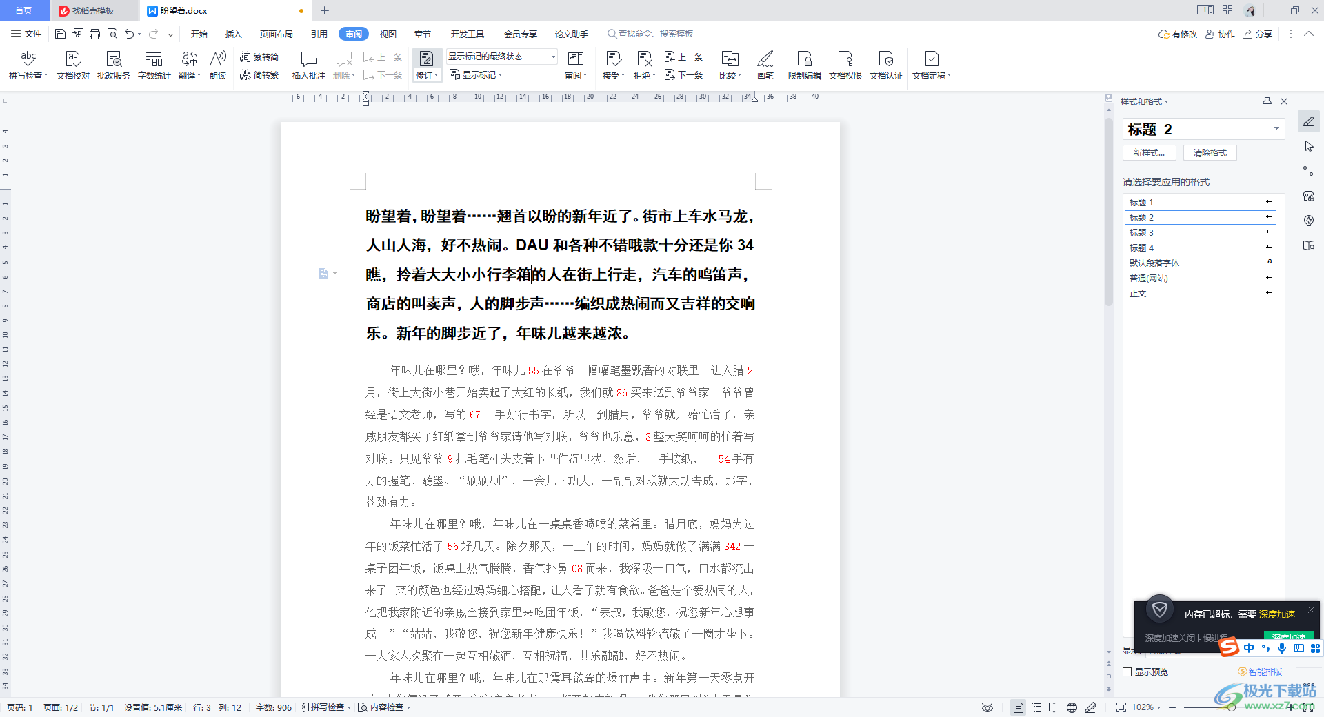1324x717 pixels.
Task: Open word count (字数统计) statistics
Action: (x=153, y=65)
